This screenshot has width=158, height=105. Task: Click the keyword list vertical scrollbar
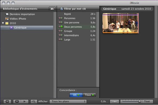[x=98, y=49]
